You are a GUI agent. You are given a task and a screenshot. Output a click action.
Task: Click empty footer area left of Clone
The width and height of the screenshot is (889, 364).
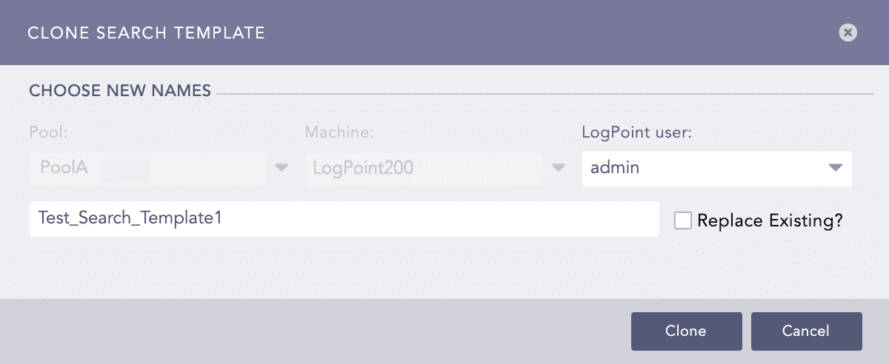click(x=311, y=331)
